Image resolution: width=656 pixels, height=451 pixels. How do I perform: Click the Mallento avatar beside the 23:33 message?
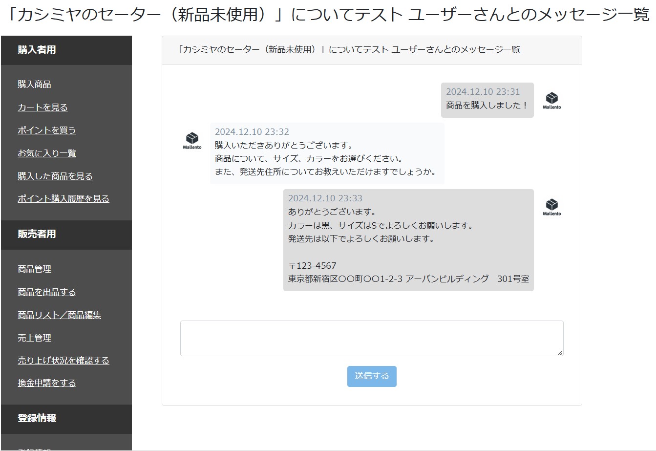(551, 207)
